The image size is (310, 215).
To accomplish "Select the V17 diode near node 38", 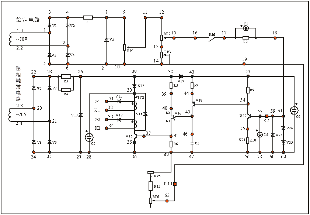I will tap(181, 76).
